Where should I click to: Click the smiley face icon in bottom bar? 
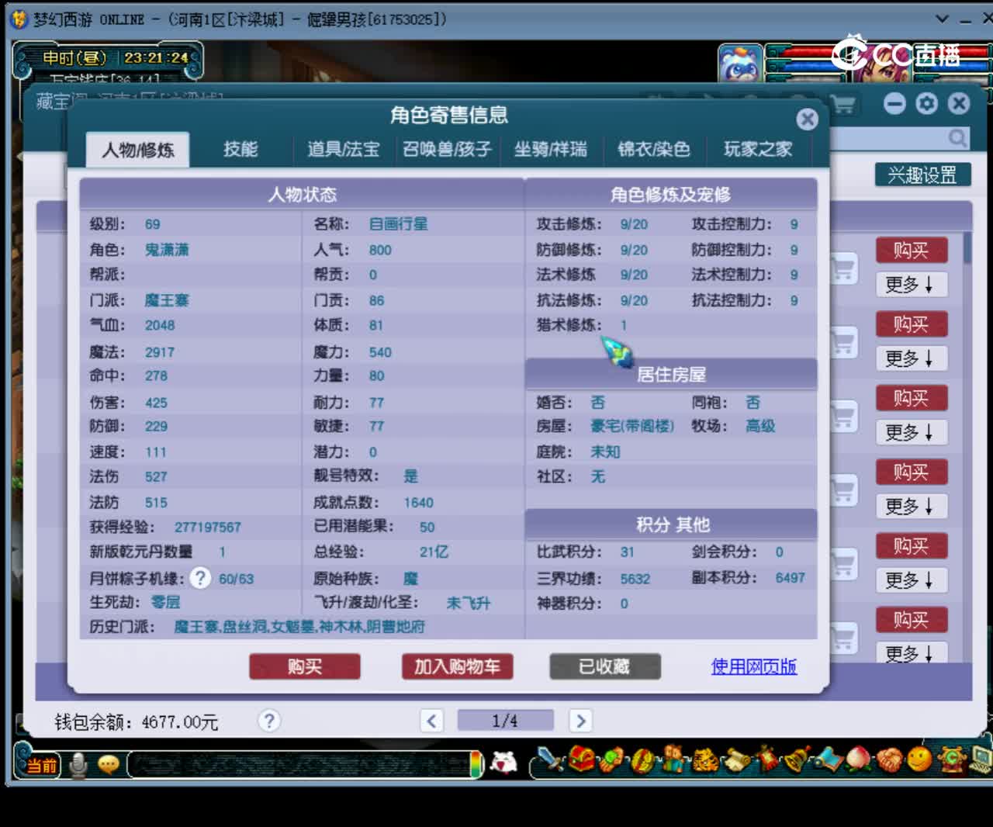click(919, 759)
